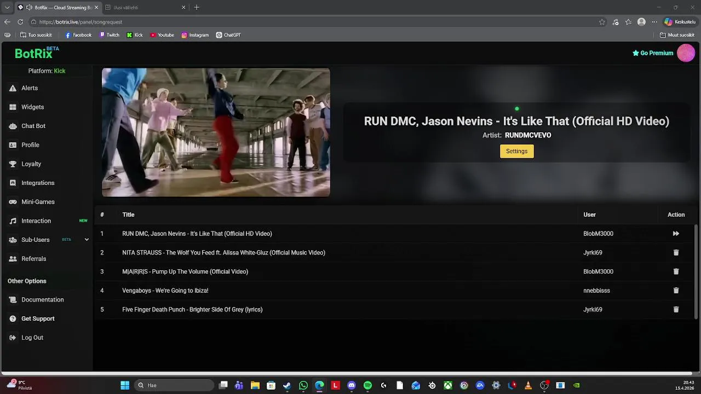Delete the NITA STRAUSS song request
The height and width of the screenshot is (394, 701).
tap(676, 253)
